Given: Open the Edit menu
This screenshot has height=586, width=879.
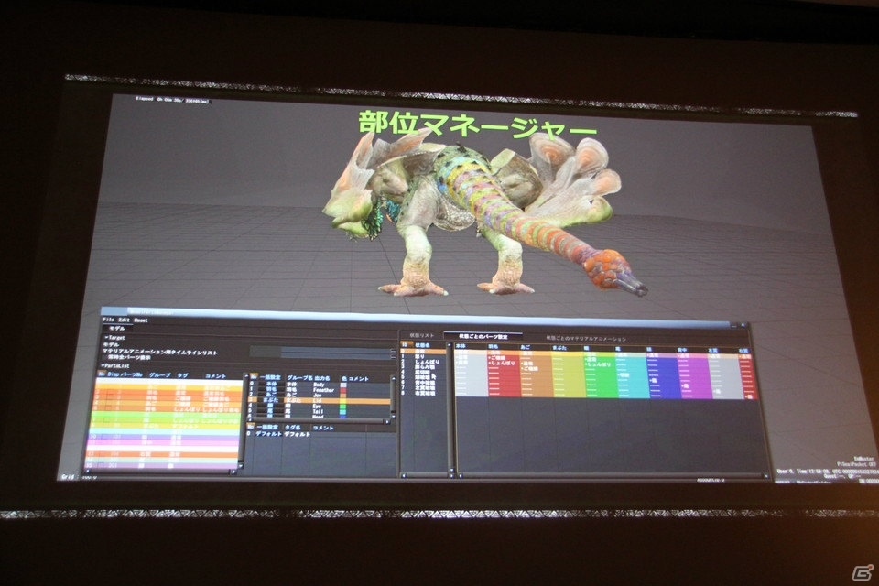Looking at the screenshot, I should tap(123, 320).
